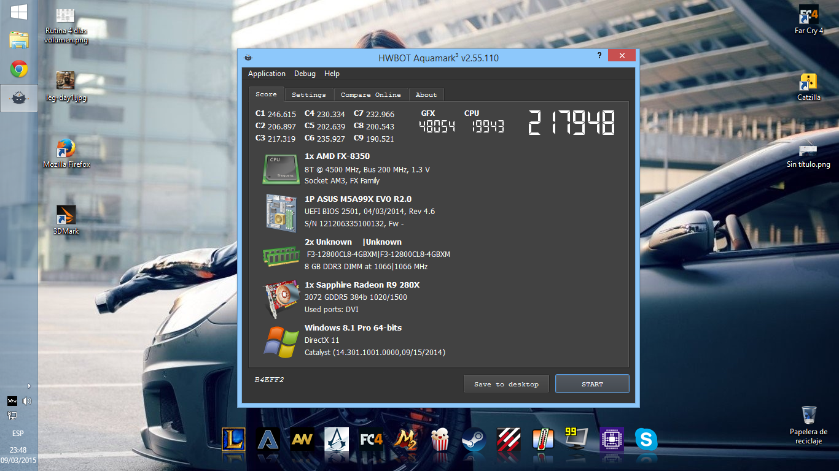Open the volume speaker tray icon
The height and width of the screenshot is (471, 839).
click(26, 401)
